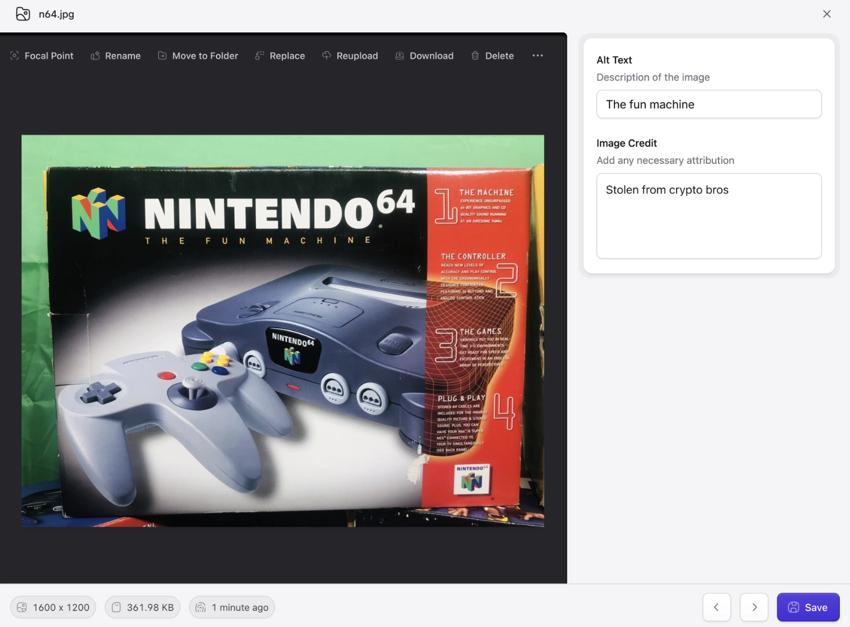
Task: Select Move to Folder option
Action: (198, 56)
